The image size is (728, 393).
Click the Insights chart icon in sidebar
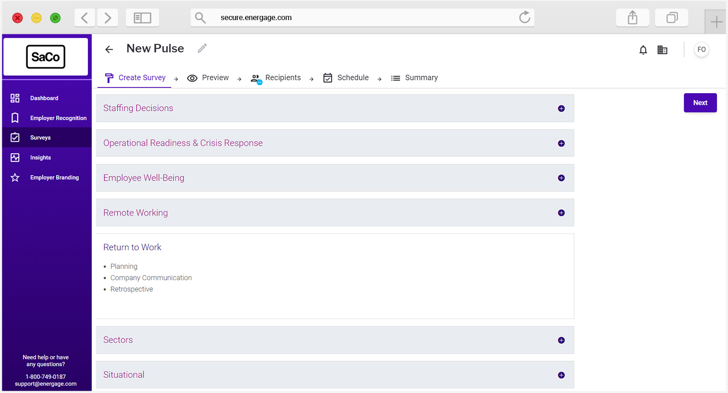pos(15,158)
